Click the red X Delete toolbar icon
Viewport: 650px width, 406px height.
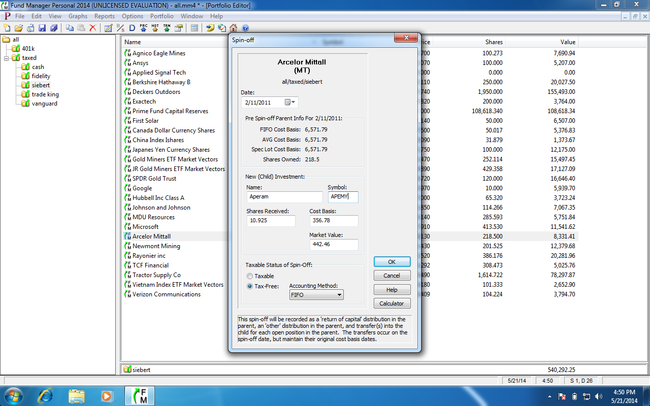point(93,28)
